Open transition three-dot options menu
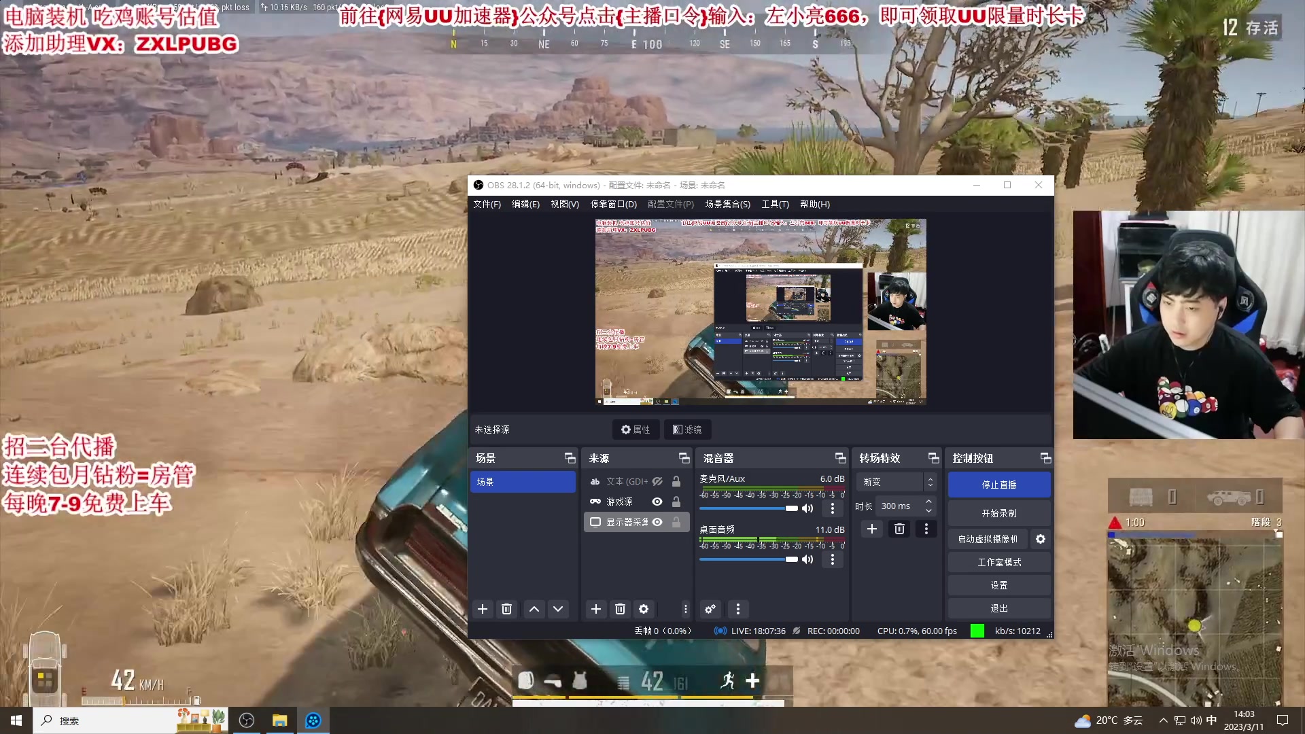1305x734 pixels. [x=926, y=529]
